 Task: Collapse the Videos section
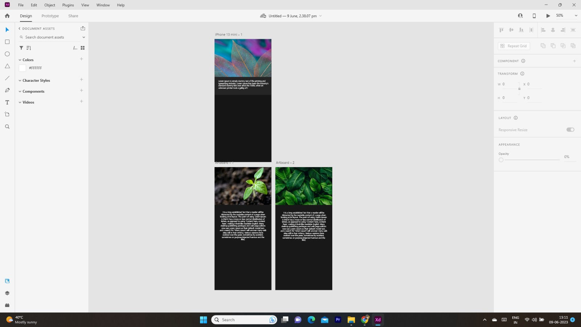point(20,102)
